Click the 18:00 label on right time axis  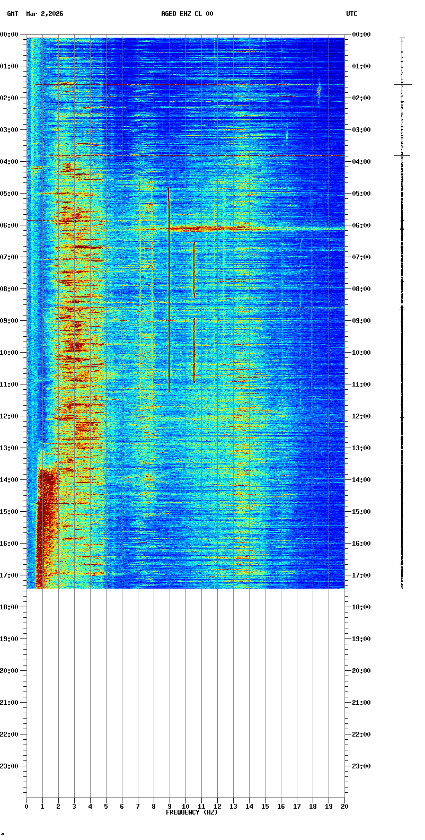[361, 607]
